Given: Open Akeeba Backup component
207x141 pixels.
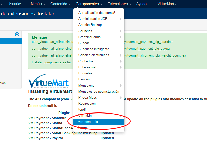Looking at the screenshot, I should click(99, 25).
